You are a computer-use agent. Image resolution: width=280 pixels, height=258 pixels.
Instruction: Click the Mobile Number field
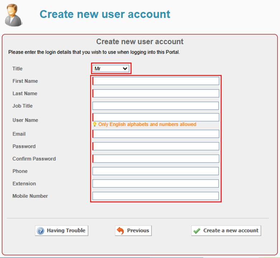pos(156,196)
